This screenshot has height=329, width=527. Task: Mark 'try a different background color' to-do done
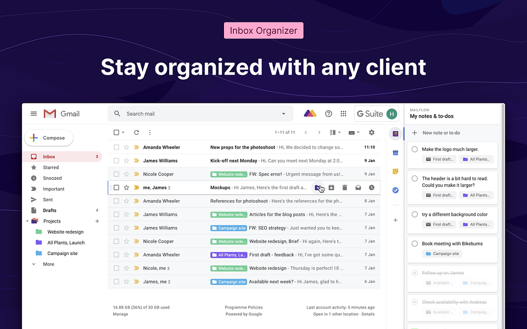[415, 214]
